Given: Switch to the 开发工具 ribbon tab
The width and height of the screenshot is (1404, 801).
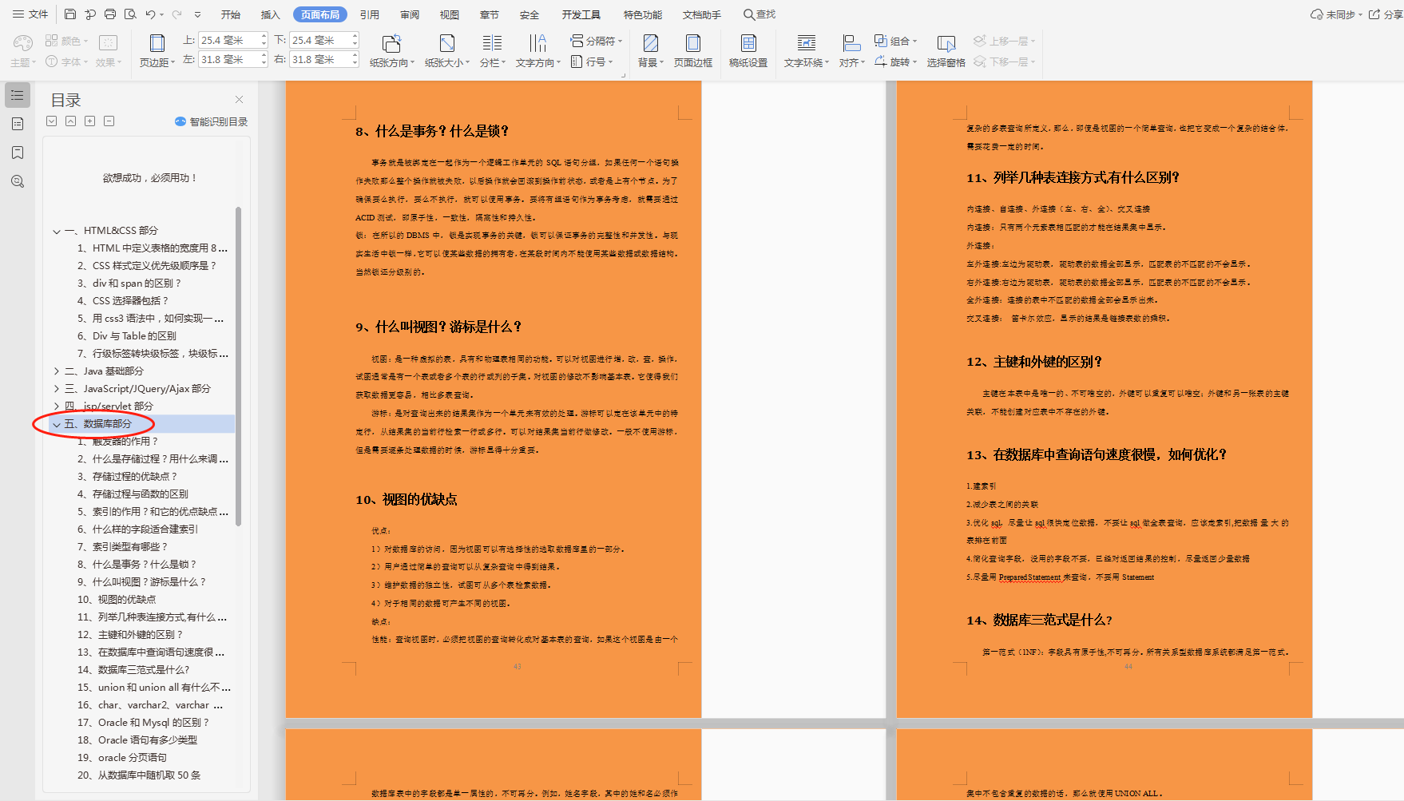Looking at the screenshot, I should click(581, 14).
